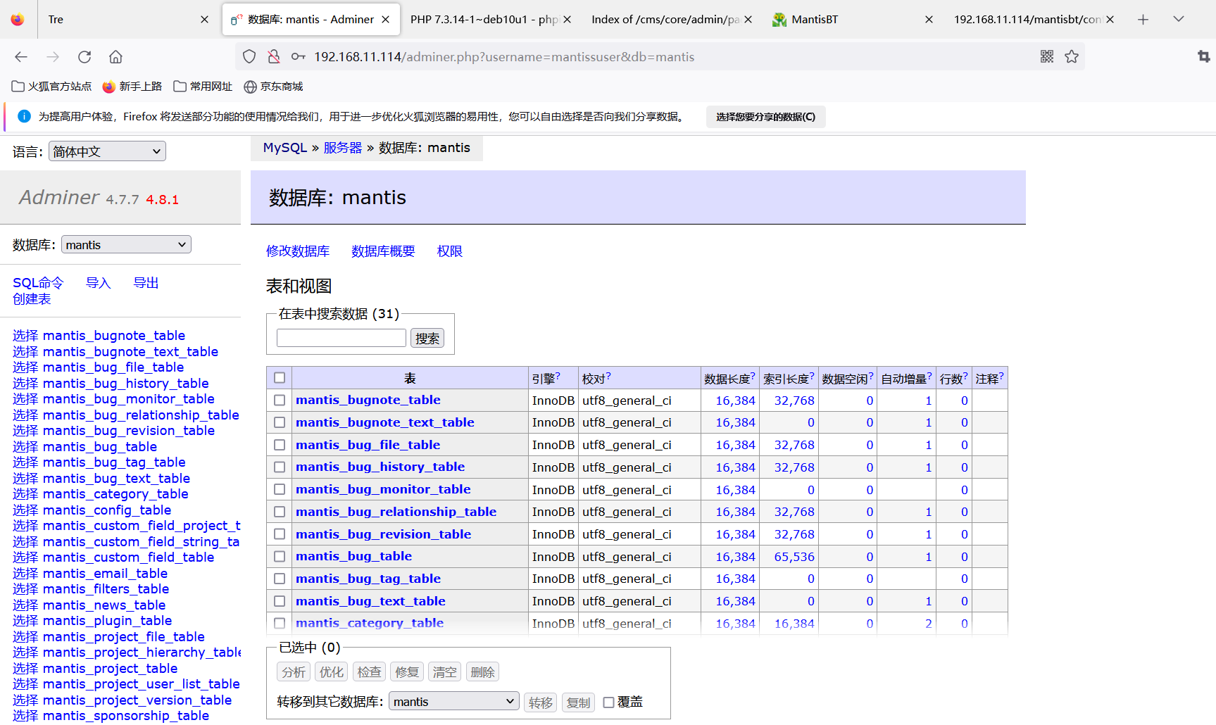Click the saved password key icon
The width and height of the screenshot is (1216, 725).
click(299, 57)
